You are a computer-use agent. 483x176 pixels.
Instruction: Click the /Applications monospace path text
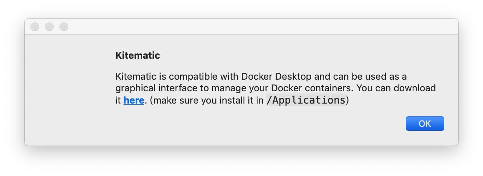pyautogui.click(x=306, y=100)
